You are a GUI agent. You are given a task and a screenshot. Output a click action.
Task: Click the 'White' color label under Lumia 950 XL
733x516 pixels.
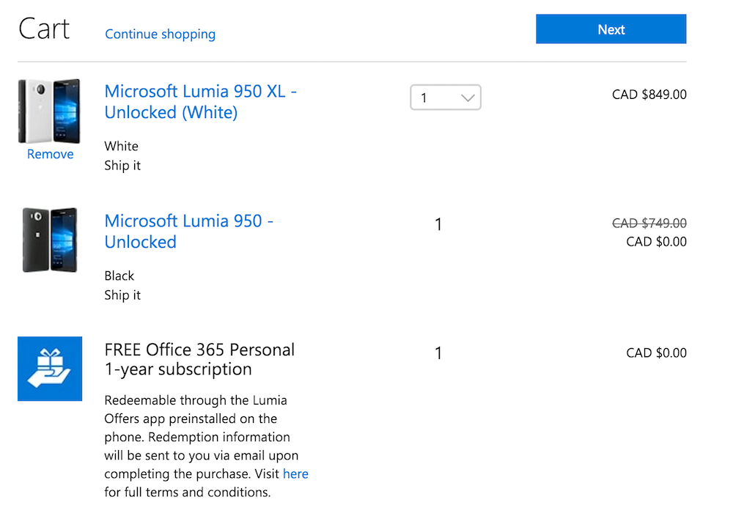pyautogui.click(x=121, y=146)
